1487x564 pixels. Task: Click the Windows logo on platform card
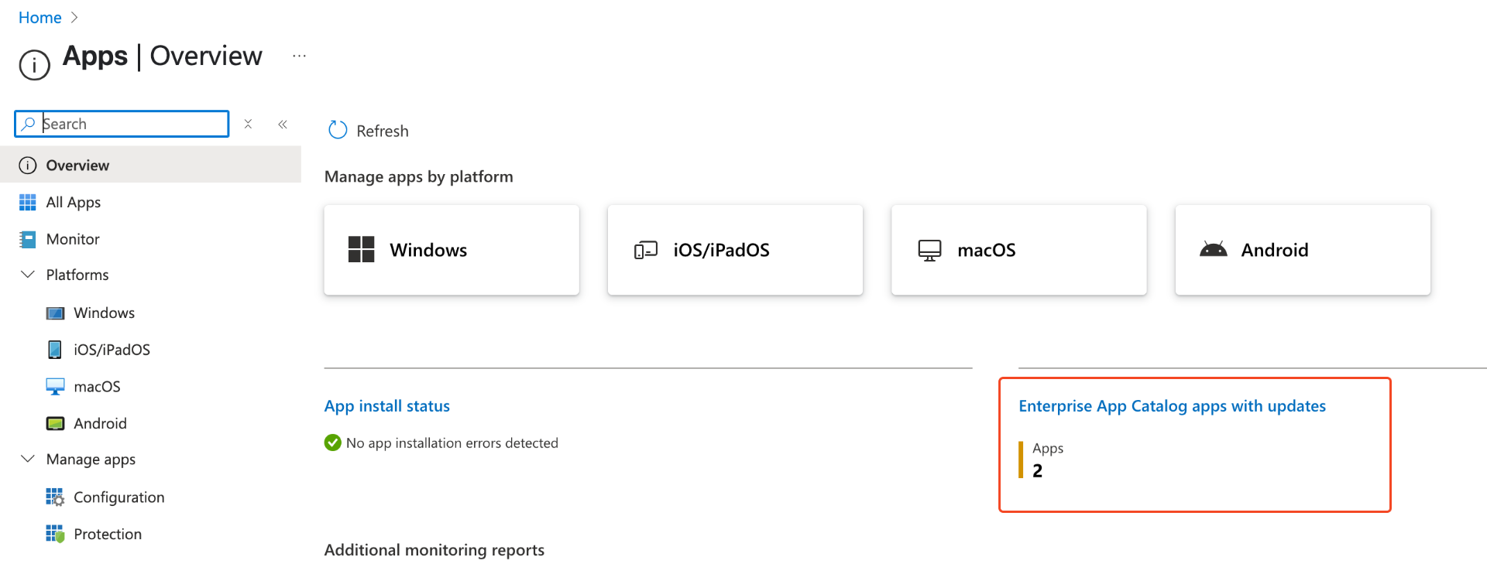(361, 250)
